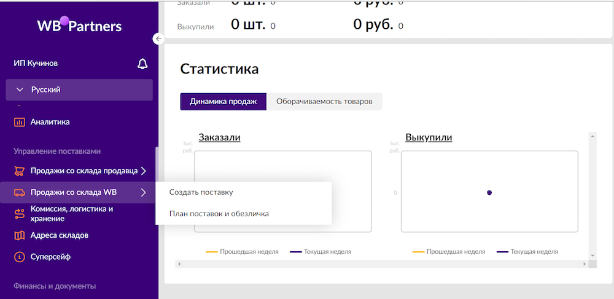Open Комиссия, логистика и хранение
The image size is (614, 299).
[x=72, y=214]
